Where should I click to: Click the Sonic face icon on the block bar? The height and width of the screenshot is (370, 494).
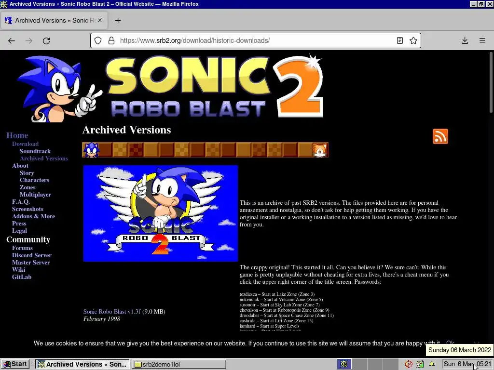91,150
